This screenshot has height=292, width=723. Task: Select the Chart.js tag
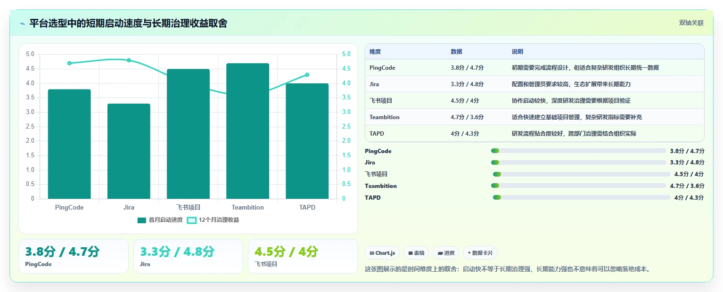pyautogui.click(x=382, y=253)
